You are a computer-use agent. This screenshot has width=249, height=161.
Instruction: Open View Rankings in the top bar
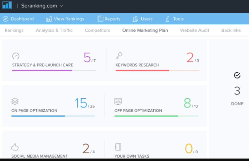[x=65, y=19]
